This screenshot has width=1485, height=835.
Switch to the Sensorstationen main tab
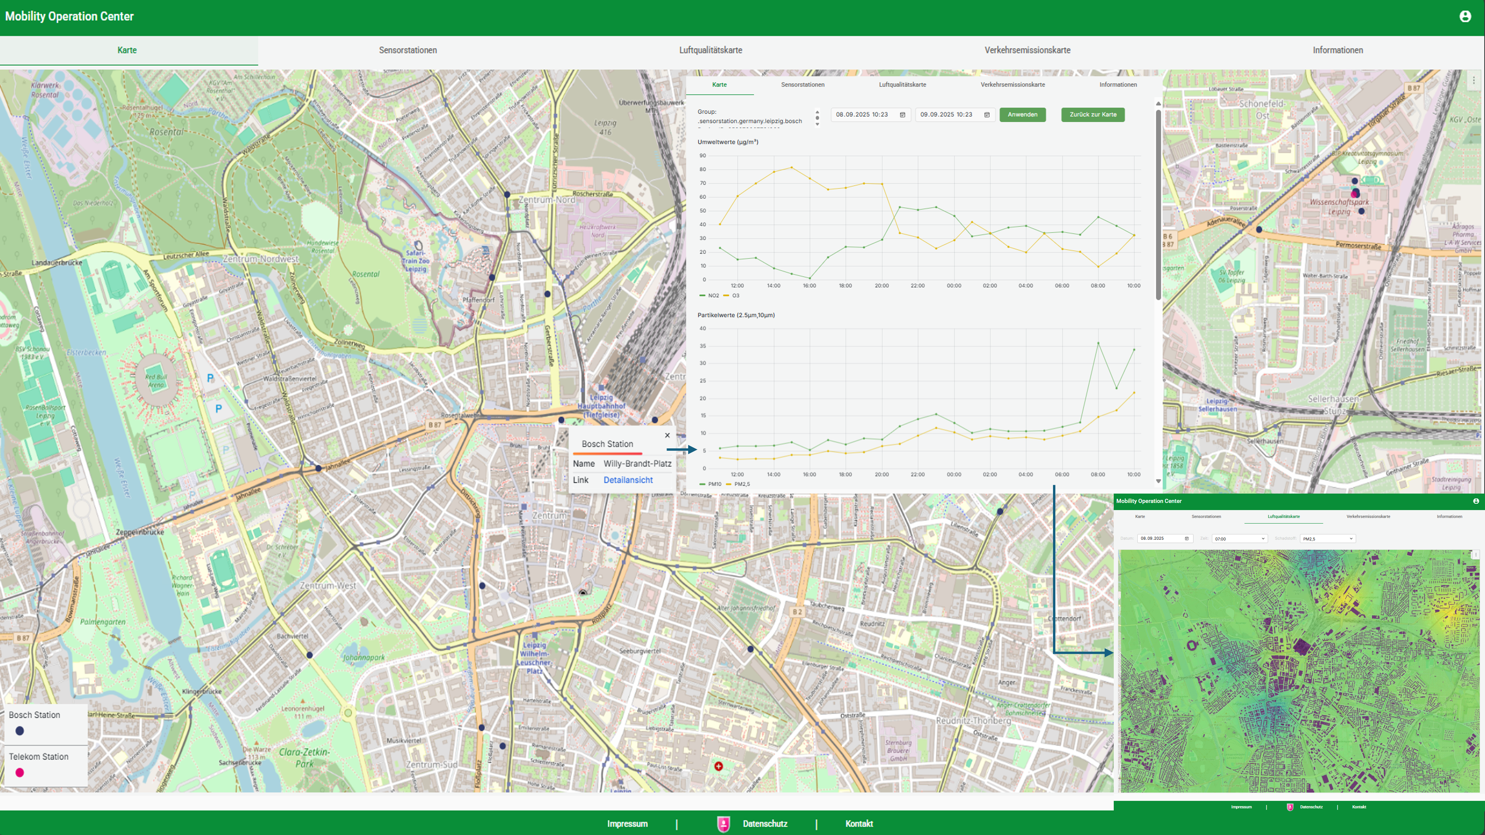pos(408,50)
